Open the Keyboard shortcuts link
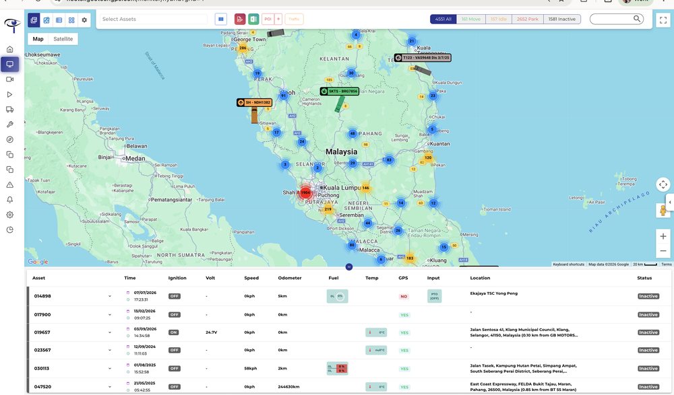 pos(568,264)
